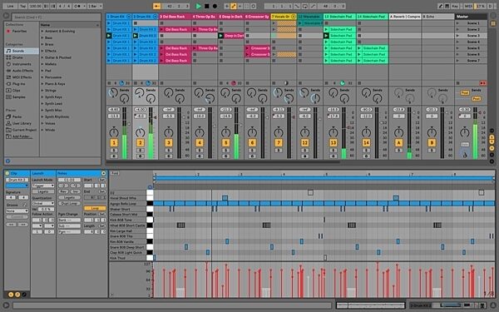
Task: Toggle the yellow follow arrow button
Action: [156, 6]
